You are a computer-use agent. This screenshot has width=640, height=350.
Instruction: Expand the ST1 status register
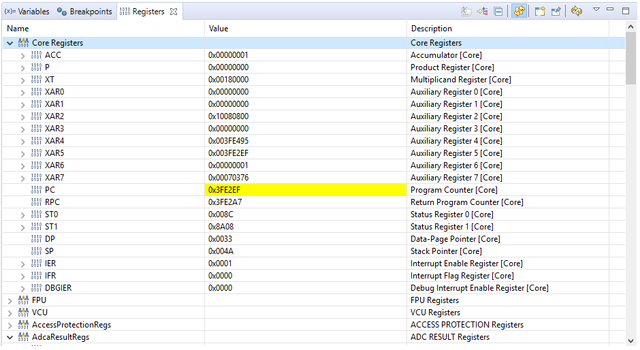point(23,227)
